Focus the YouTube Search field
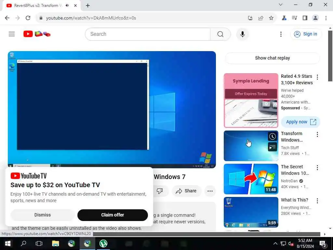Image resolution: width=333 pixels, height=250 pixels. [x=148, y=34]
